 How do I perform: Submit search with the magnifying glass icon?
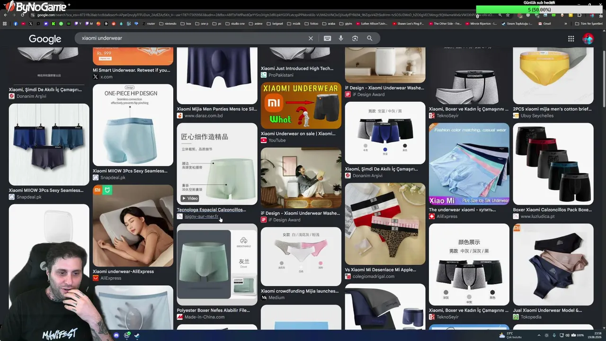[x=370, y=38]
